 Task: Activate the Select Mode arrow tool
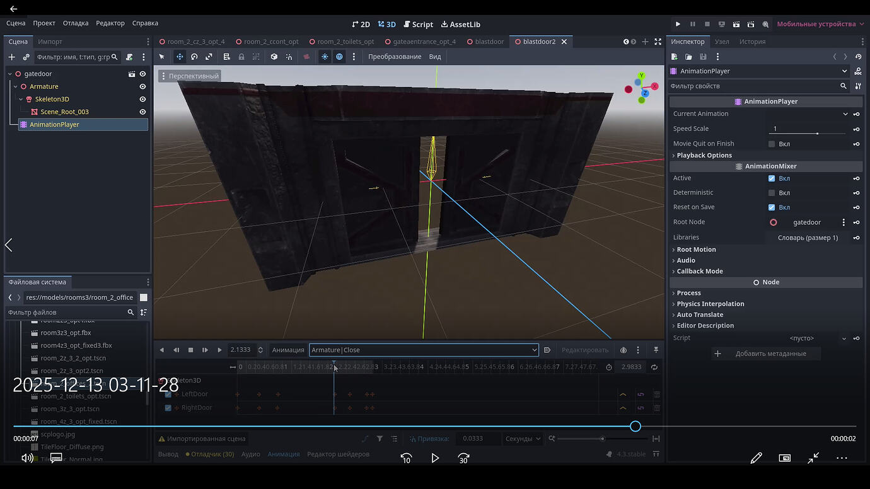pos(163,57)
